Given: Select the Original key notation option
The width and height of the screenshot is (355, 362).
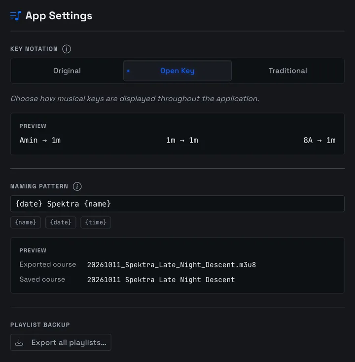Looking at the screenshot, I should tap(67, 71).
